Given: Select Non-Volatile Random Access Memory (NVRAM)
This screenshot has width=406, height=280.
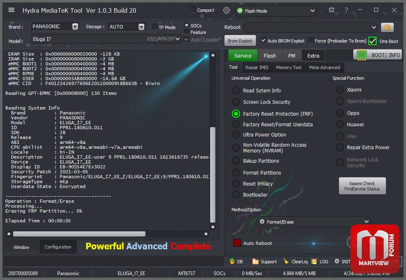Looking at the screenshot, I should 236,148.
